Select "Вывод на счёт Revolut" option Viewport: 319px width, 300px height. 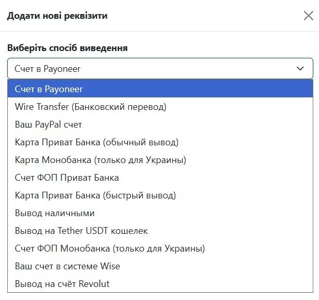pos(160,284)
